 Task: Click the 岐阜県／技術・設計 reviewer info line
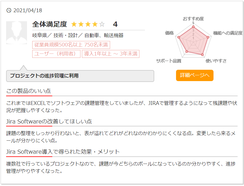click(78, 35)
